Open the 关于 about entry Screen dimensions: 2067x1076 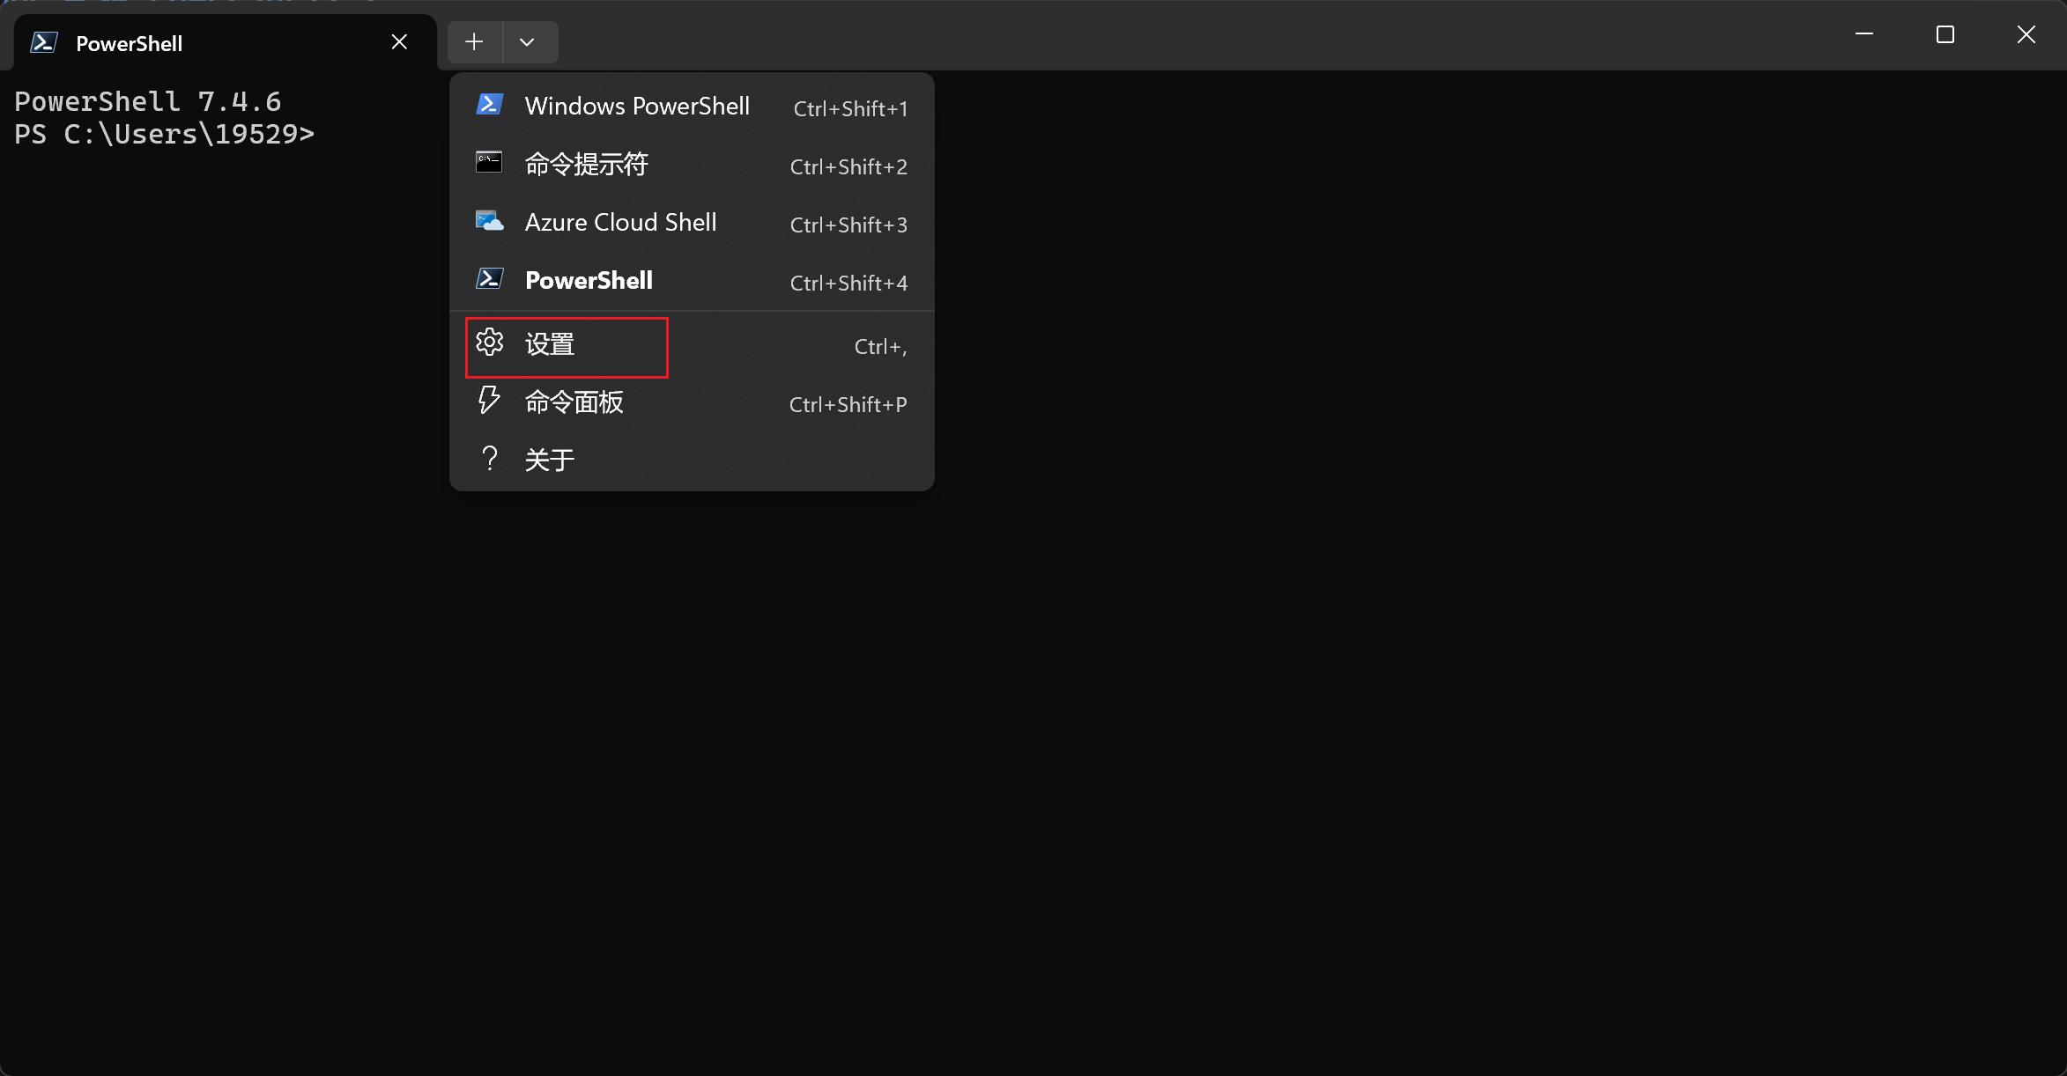(692, 459)
